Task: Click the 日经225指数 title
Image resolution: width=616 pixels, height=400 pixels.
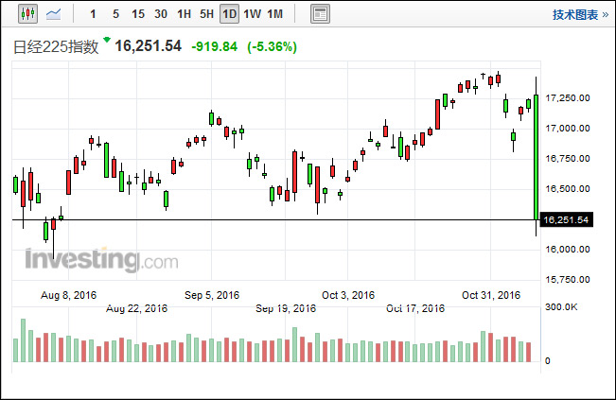Action: pyautogui.click(x=55, y=47)
